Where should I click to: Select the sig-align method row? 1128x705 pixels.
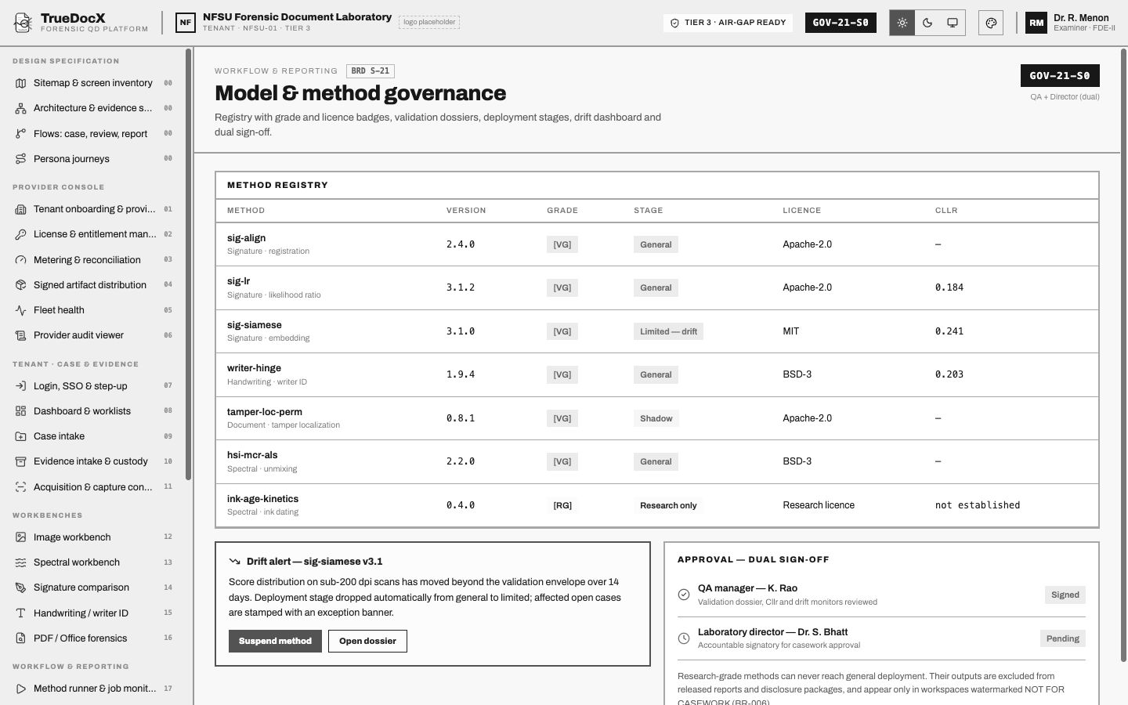click(x=656, y=244)
